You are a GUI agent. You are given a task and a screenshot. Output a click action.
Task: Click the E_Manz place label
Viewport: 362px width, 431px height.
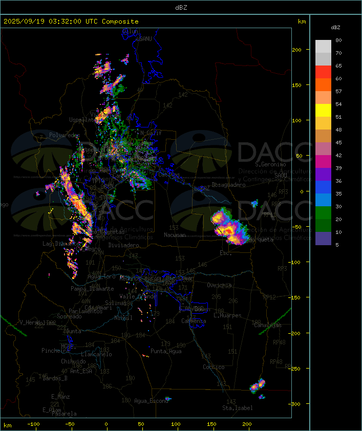pos(60,397)
